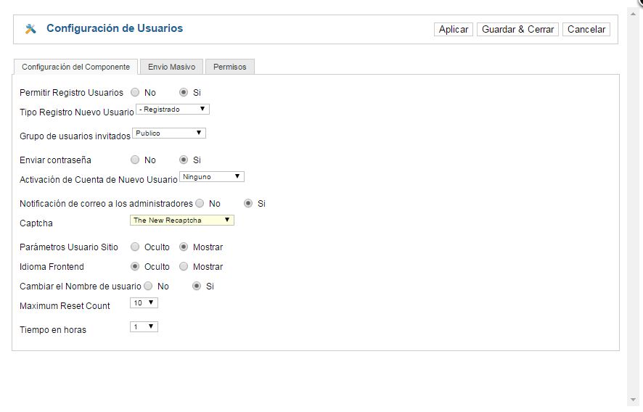Choose Mostrar for Idioma Frontend
Viewport: 643px width, 412px height.
tap(184, 266)
